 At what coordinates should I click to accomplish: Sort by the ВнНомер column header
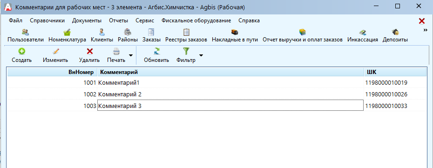52,72
